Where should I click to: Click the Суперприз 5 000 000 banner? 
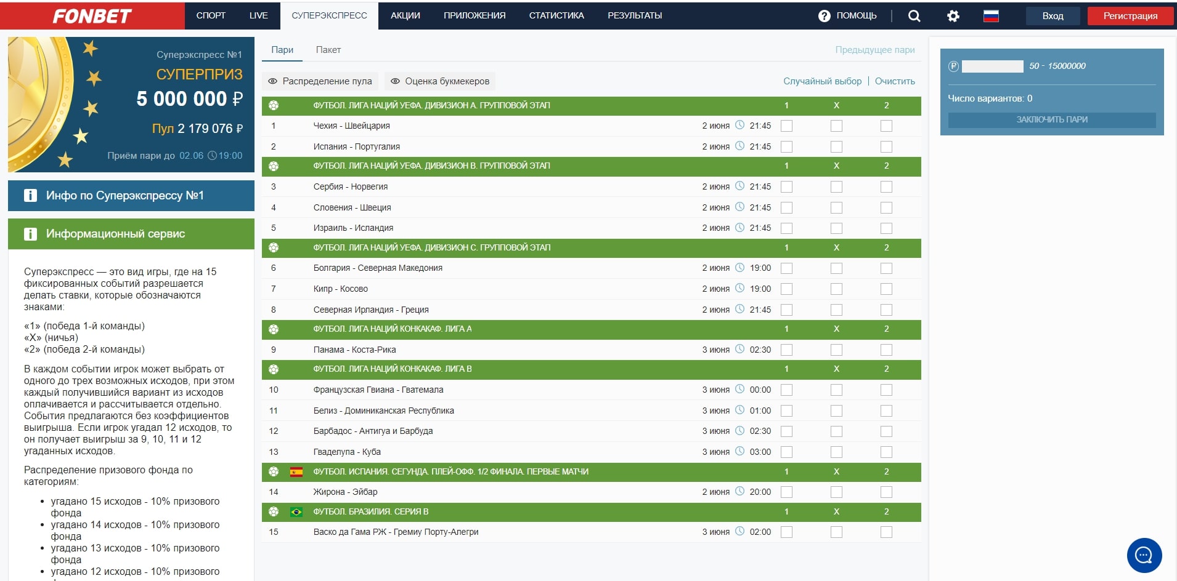coord(131,105)
